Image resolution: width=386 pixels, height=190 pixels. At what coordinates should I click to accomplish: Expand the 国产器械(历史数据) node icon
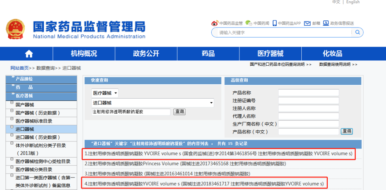(x=11, y=111)
